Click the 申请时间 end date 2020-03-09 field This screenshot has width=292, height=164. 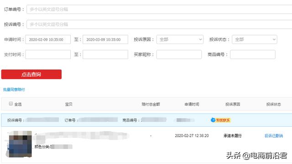point(105,40)
